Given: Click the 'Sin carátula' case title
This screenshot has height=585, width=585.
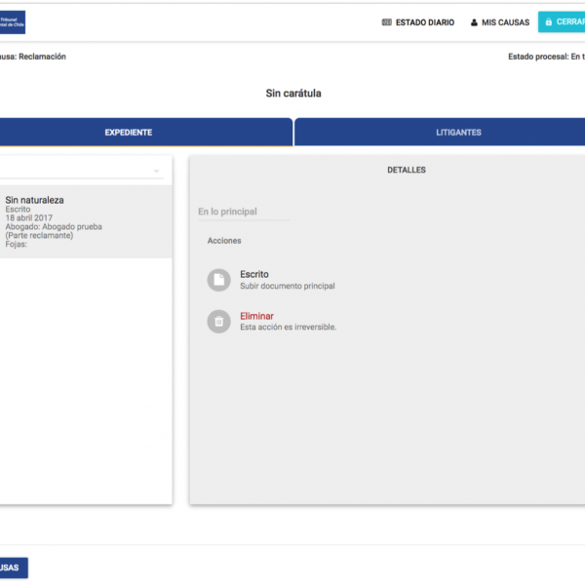Looking at the screenshot, I should (x=292, y=94).
